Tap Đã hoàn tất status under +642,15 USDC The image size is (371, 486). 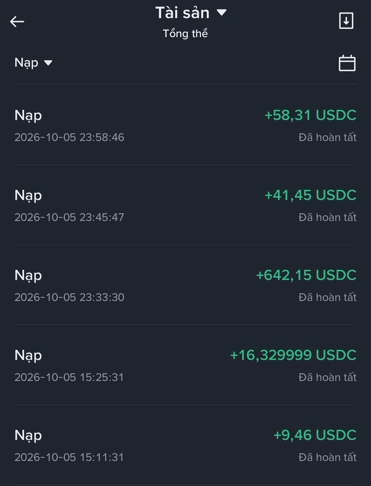pos(328,297)
